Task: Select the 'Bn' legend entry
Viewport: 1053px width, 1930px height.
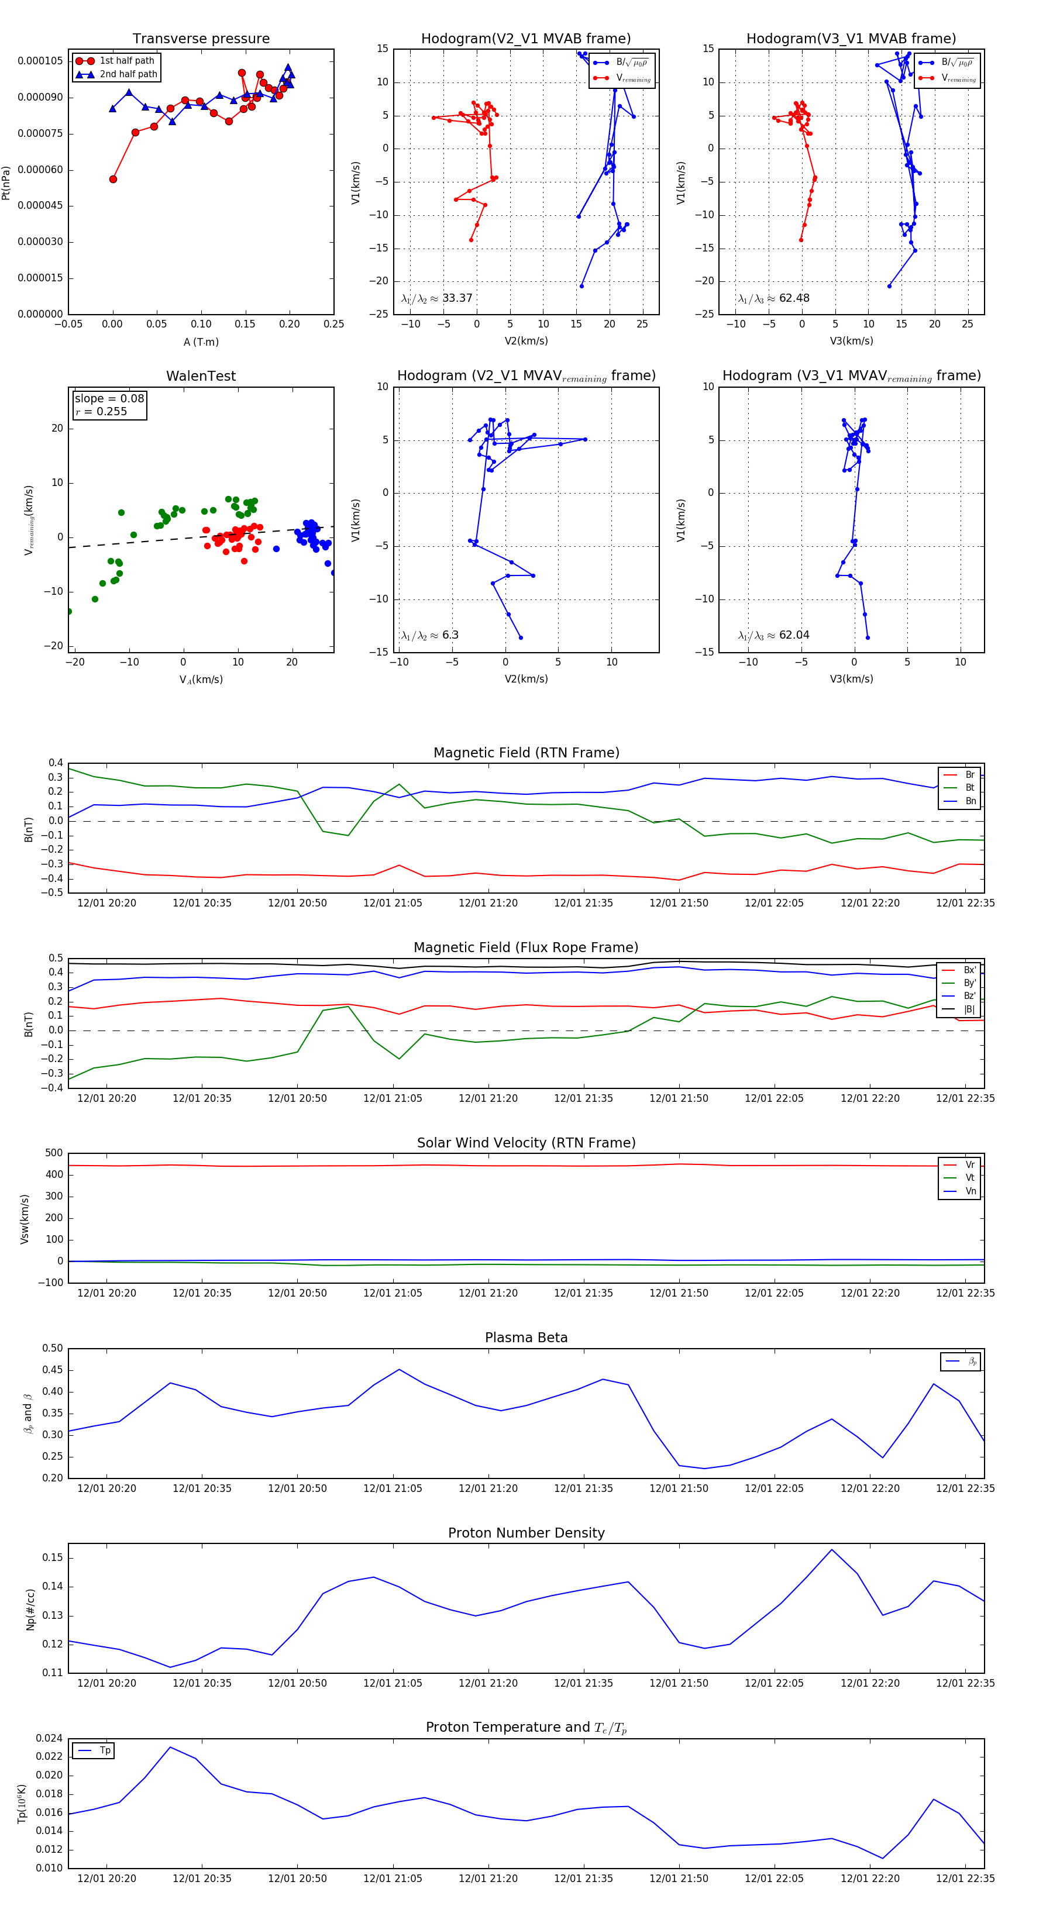Action: point(959,801)
